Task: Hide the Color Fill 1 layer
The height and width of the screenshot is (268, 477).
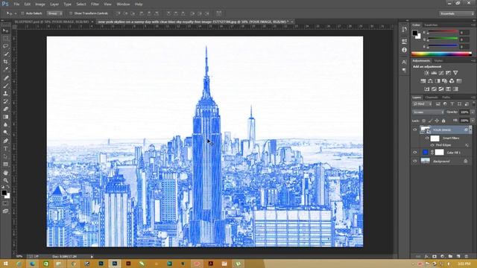Action: point(415,153)
